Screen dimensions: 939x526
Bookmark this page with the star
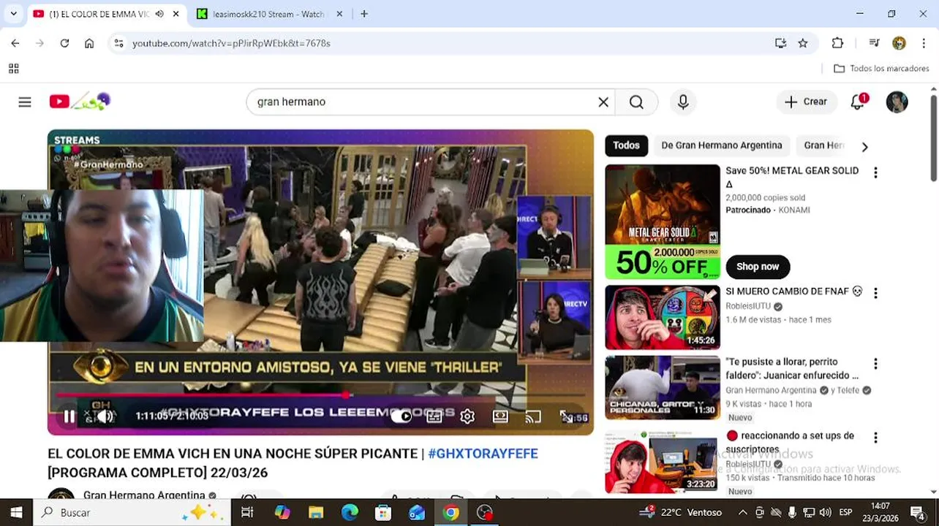(803, 43)
